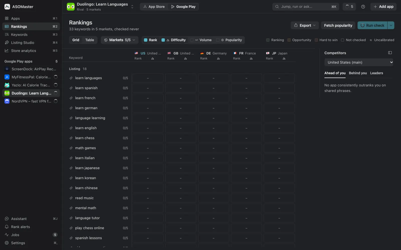
Task: Collapse the Competitors panel icon
Action: [390, 53]
